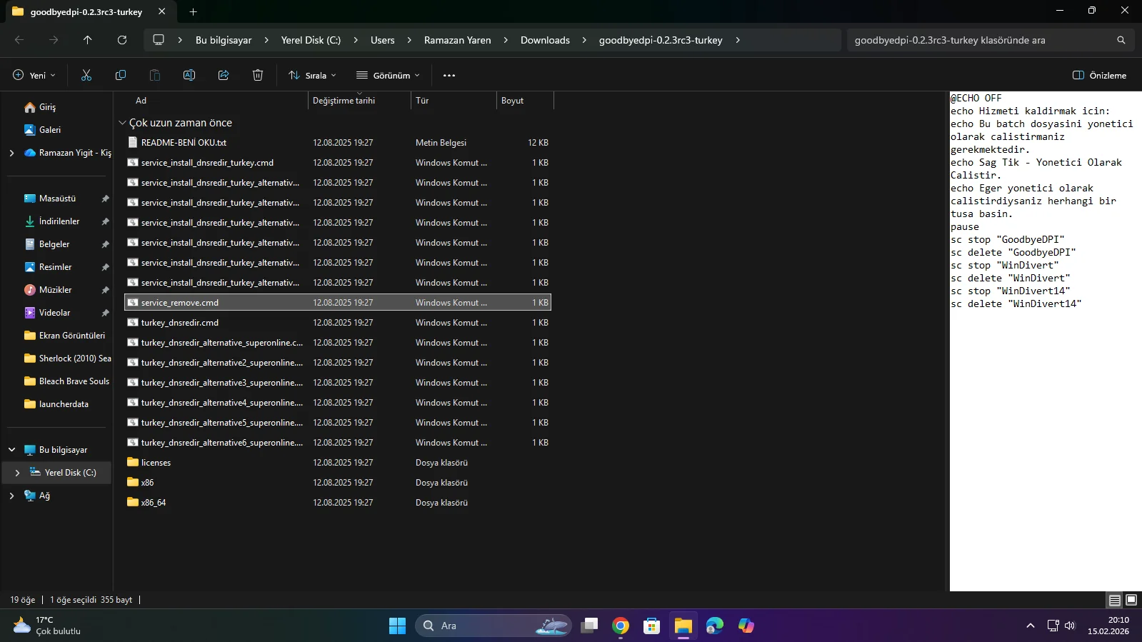1142x642 pixels.
Task: Click the Copy icon in toolbar
Action: click(121, 75)
